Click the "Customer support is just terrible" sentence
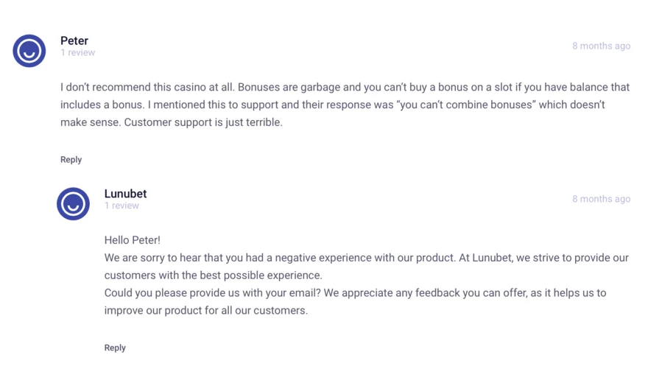The width and height of the screenshot is (648, 369). pyautogui.click(x=203, y=122)
